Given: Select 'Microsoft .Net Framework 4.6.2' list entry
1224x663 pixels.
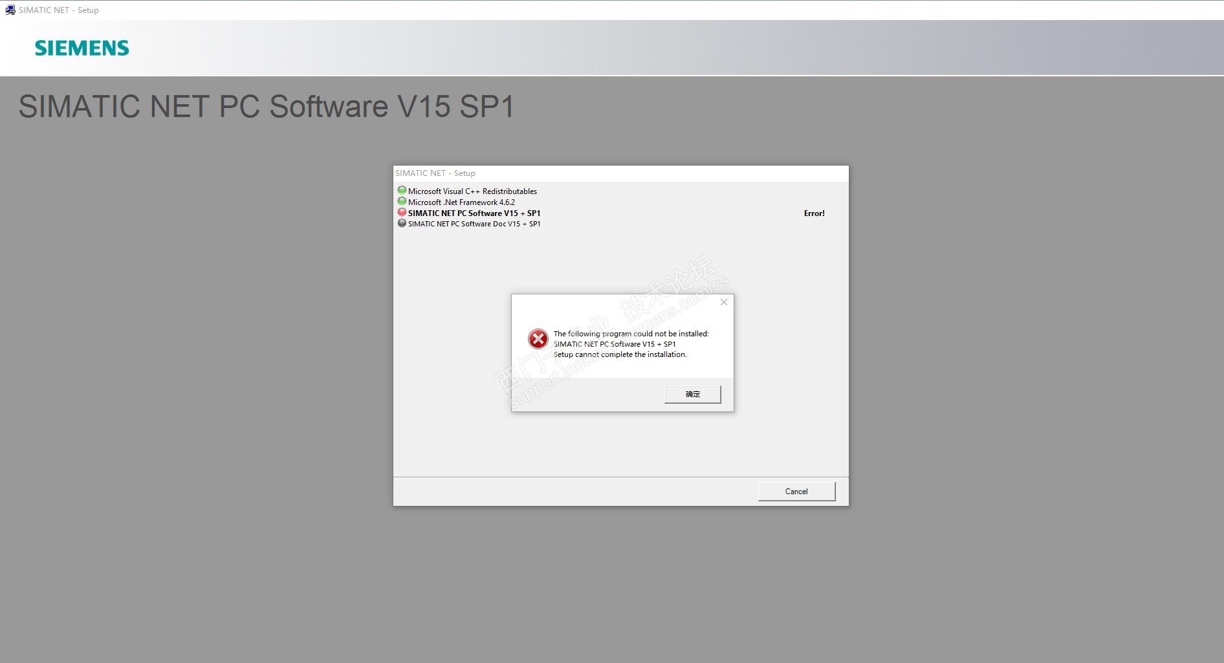Looking at the screenshot, I should [x=461, y=202].
